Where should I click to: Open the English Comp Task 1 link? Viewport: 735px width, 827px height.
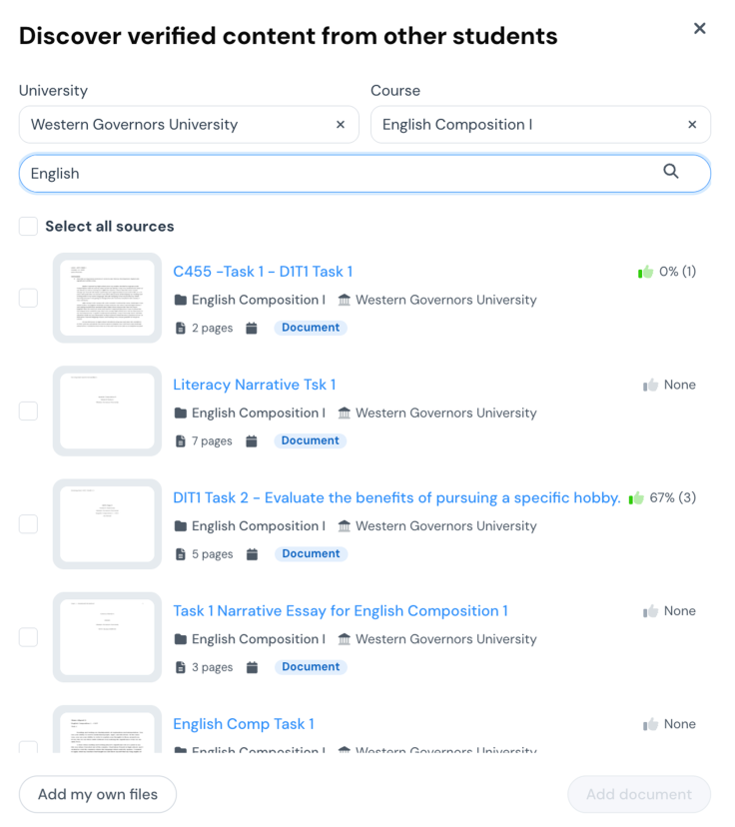[243, 724]
